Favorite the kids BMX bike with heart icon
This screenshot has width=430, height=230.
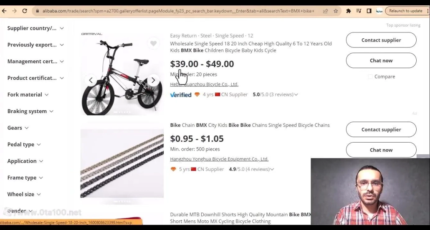coord(153,43)
